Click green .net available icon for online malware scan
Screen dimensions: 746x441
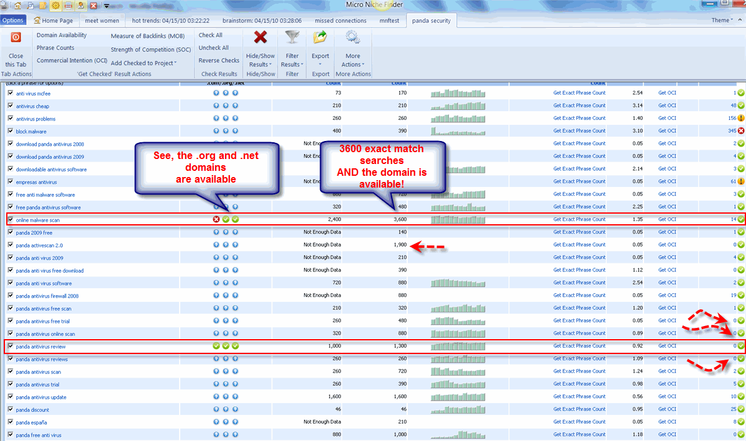235,219
